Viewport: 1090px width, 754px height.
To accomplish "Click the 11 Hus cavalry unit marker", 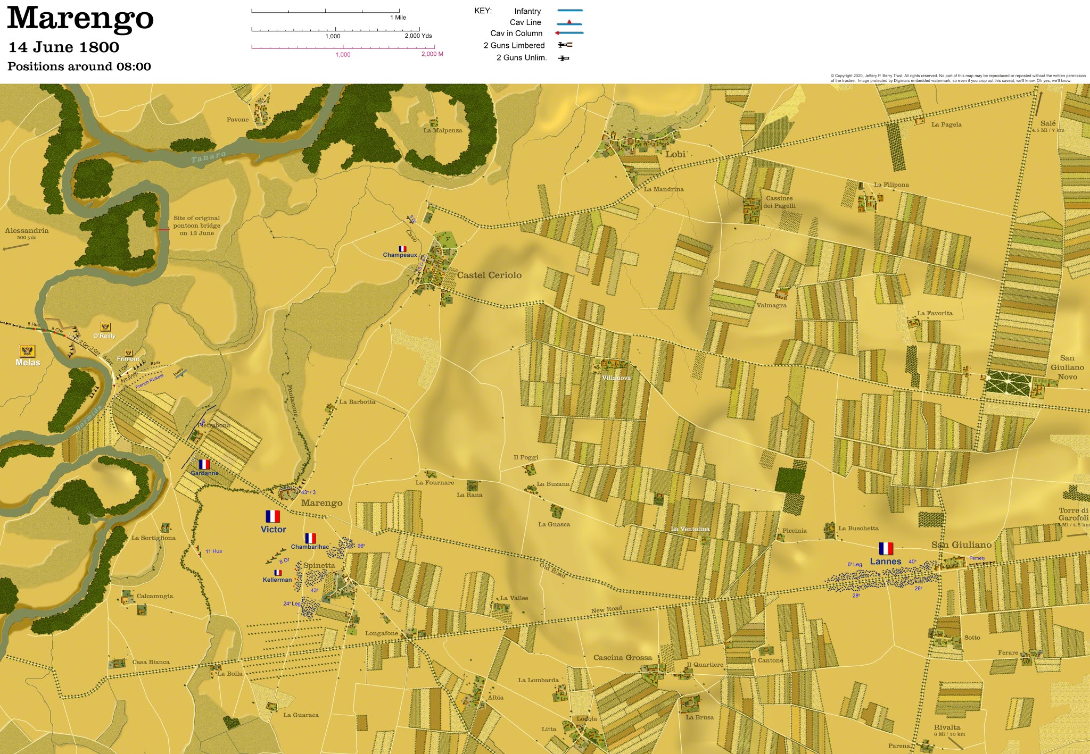I will tap(200, 550).
